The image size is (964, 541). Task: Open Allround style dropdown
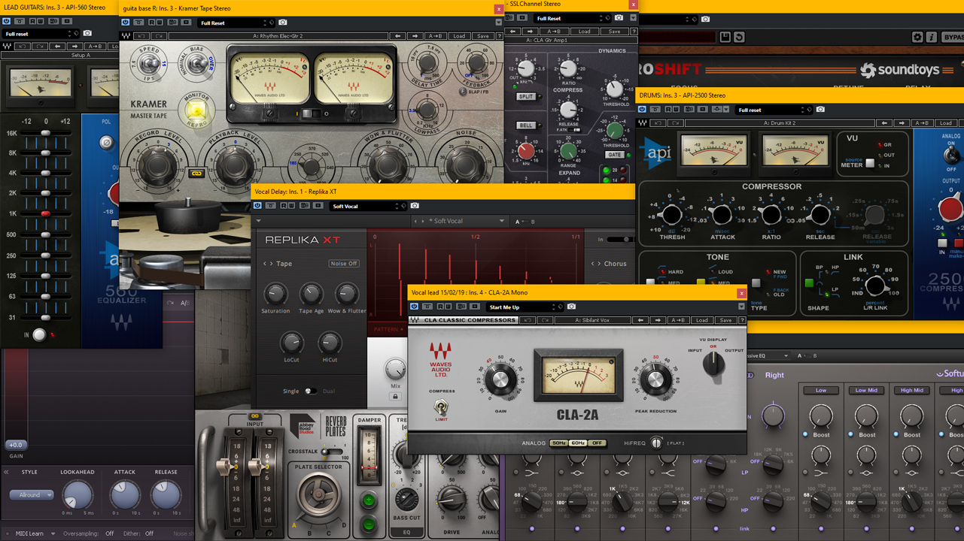coord(32,495)
